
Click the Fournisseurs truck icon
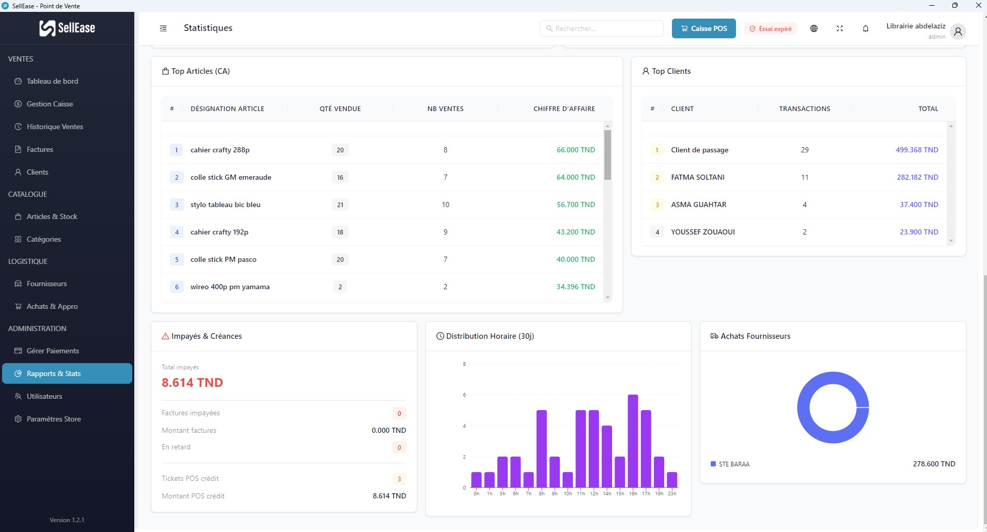[18, 284]
